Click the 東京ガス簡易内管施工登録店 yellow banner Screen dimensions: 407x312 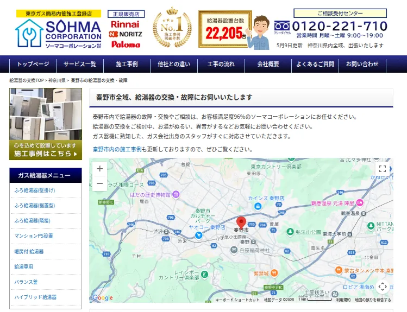(59, 14)
